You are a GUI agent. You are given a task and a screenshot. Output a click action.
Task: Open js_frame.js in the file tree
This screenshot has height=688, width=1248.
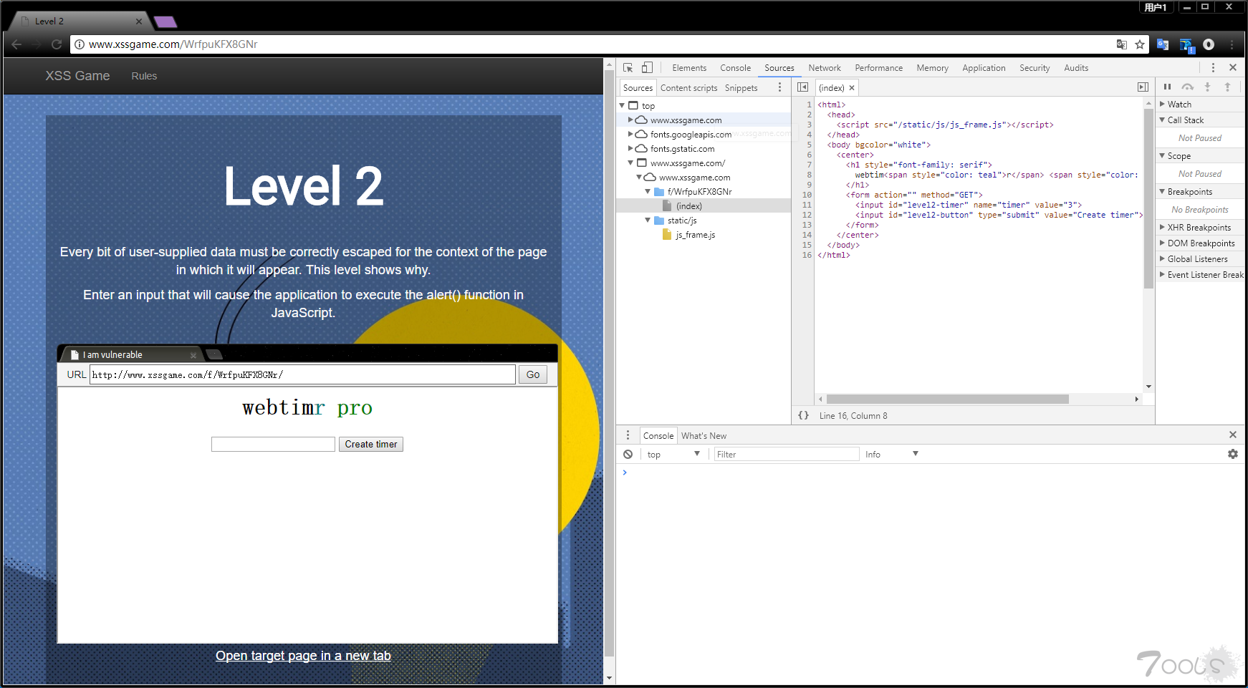[695, 234]
